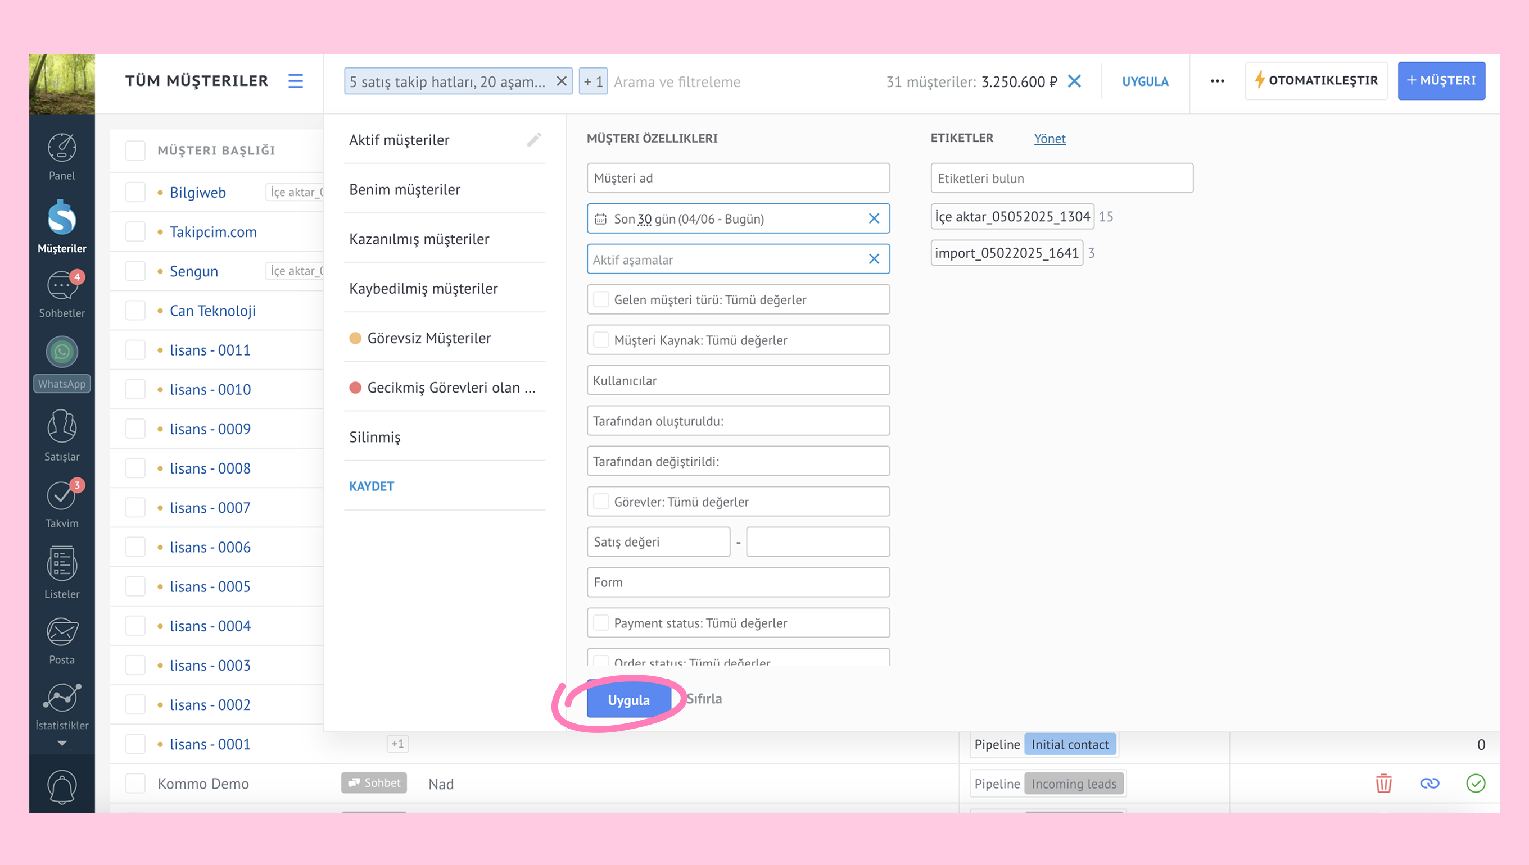Select the import_05022025_1641 tag
Screen dimensions: 1529x865
click(x=1006, y=253)
